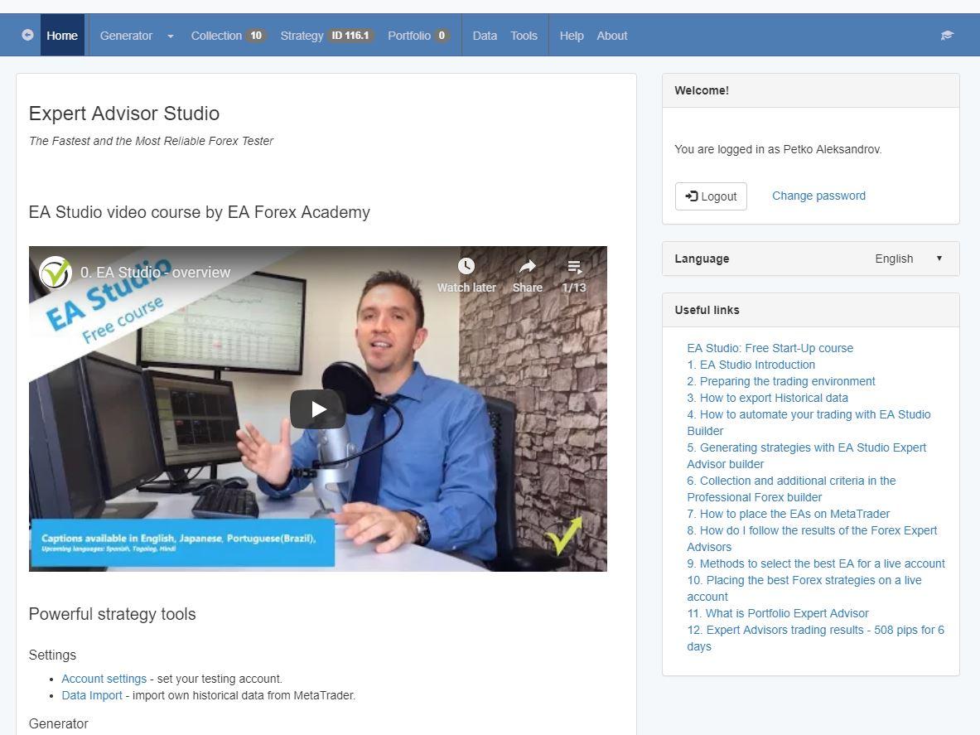
Task: Open the Strategy ID 116.1 tab
Action: pos(327,36)
